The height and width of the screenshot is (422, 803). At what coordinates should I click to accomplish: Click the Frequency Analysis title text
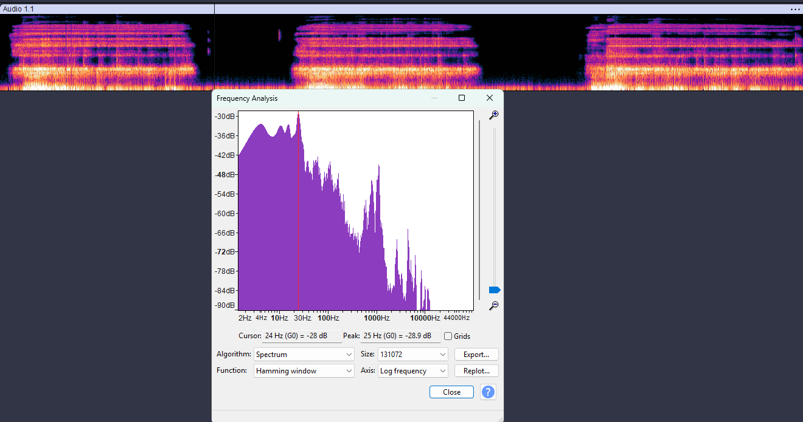[247, 98]
